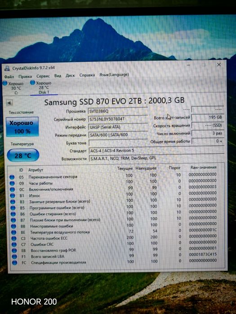
Task: Open the Диск menu
Action: (x=70, y=75)
